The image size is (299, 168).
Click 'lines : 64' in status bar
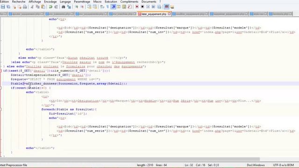(161, 165)
